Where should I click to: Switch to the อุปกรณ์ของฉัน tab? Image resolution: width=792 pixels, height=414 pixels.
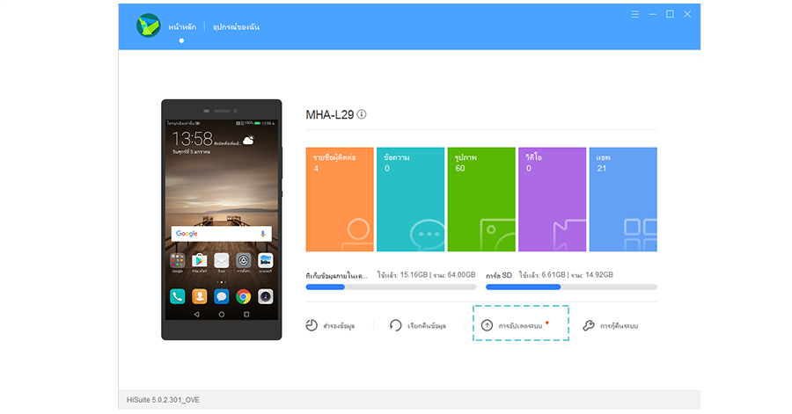coord(236,26)
